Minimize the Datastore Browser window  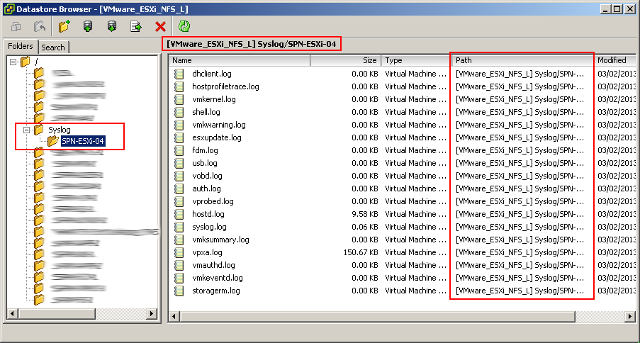606,9
